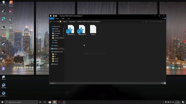
Task: Go up one folder level
Action: 58,22
